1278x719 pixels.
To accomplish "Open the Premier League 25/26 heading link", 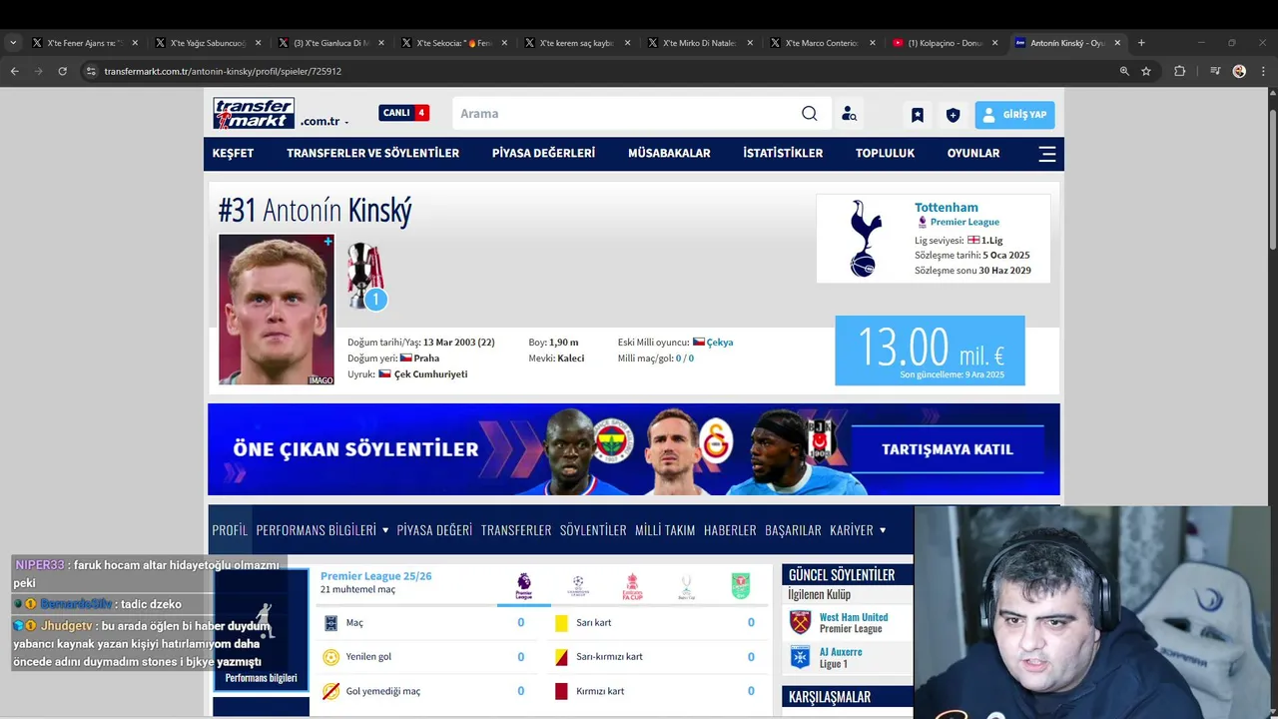I will tap(376, 576).
